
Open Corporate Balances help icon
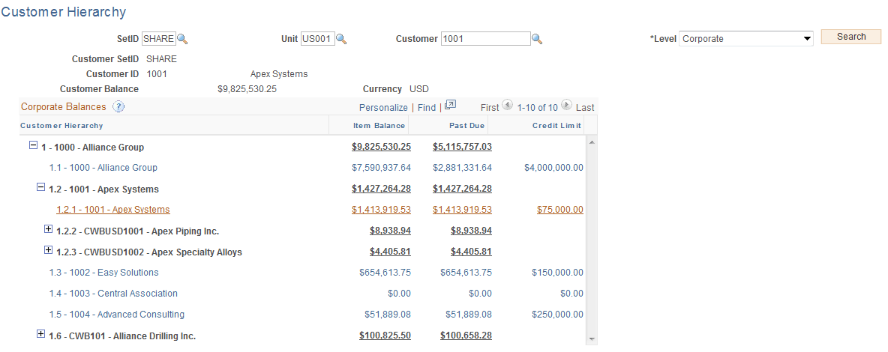(118, 106)
